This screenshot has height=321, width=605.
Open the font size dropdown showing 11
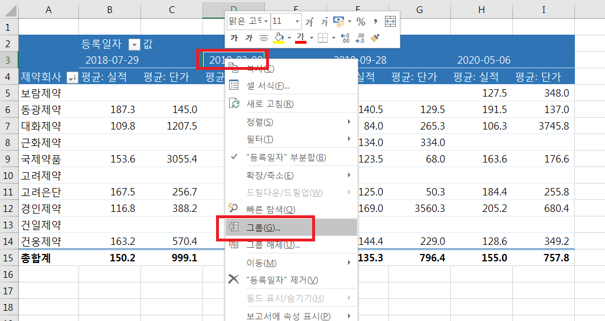pos(297,22)
